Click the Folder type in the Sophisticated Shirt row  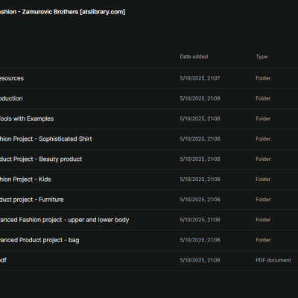[x=263, y=139]
